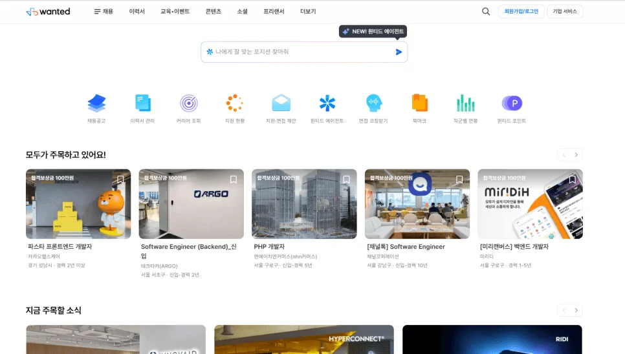625x354 pixels.
Task: Submit the agent query with the send arrow
Action: pos(399,52)
